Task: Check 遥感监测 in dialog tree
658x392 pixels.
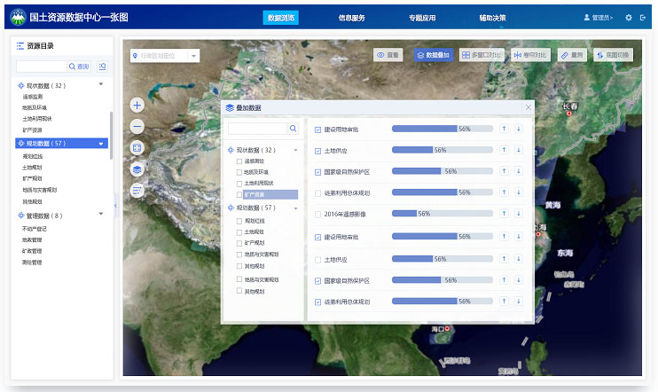Action: click(x=239, y=161)
